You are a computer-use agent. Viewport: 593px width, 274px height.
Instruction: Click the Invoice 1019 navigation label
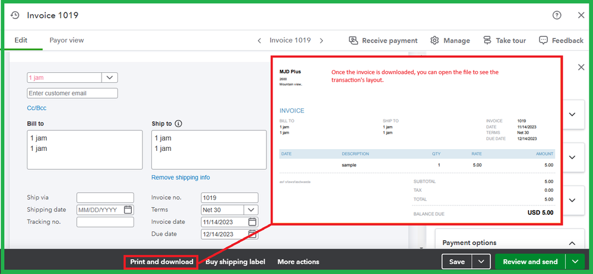pos(290,40)
